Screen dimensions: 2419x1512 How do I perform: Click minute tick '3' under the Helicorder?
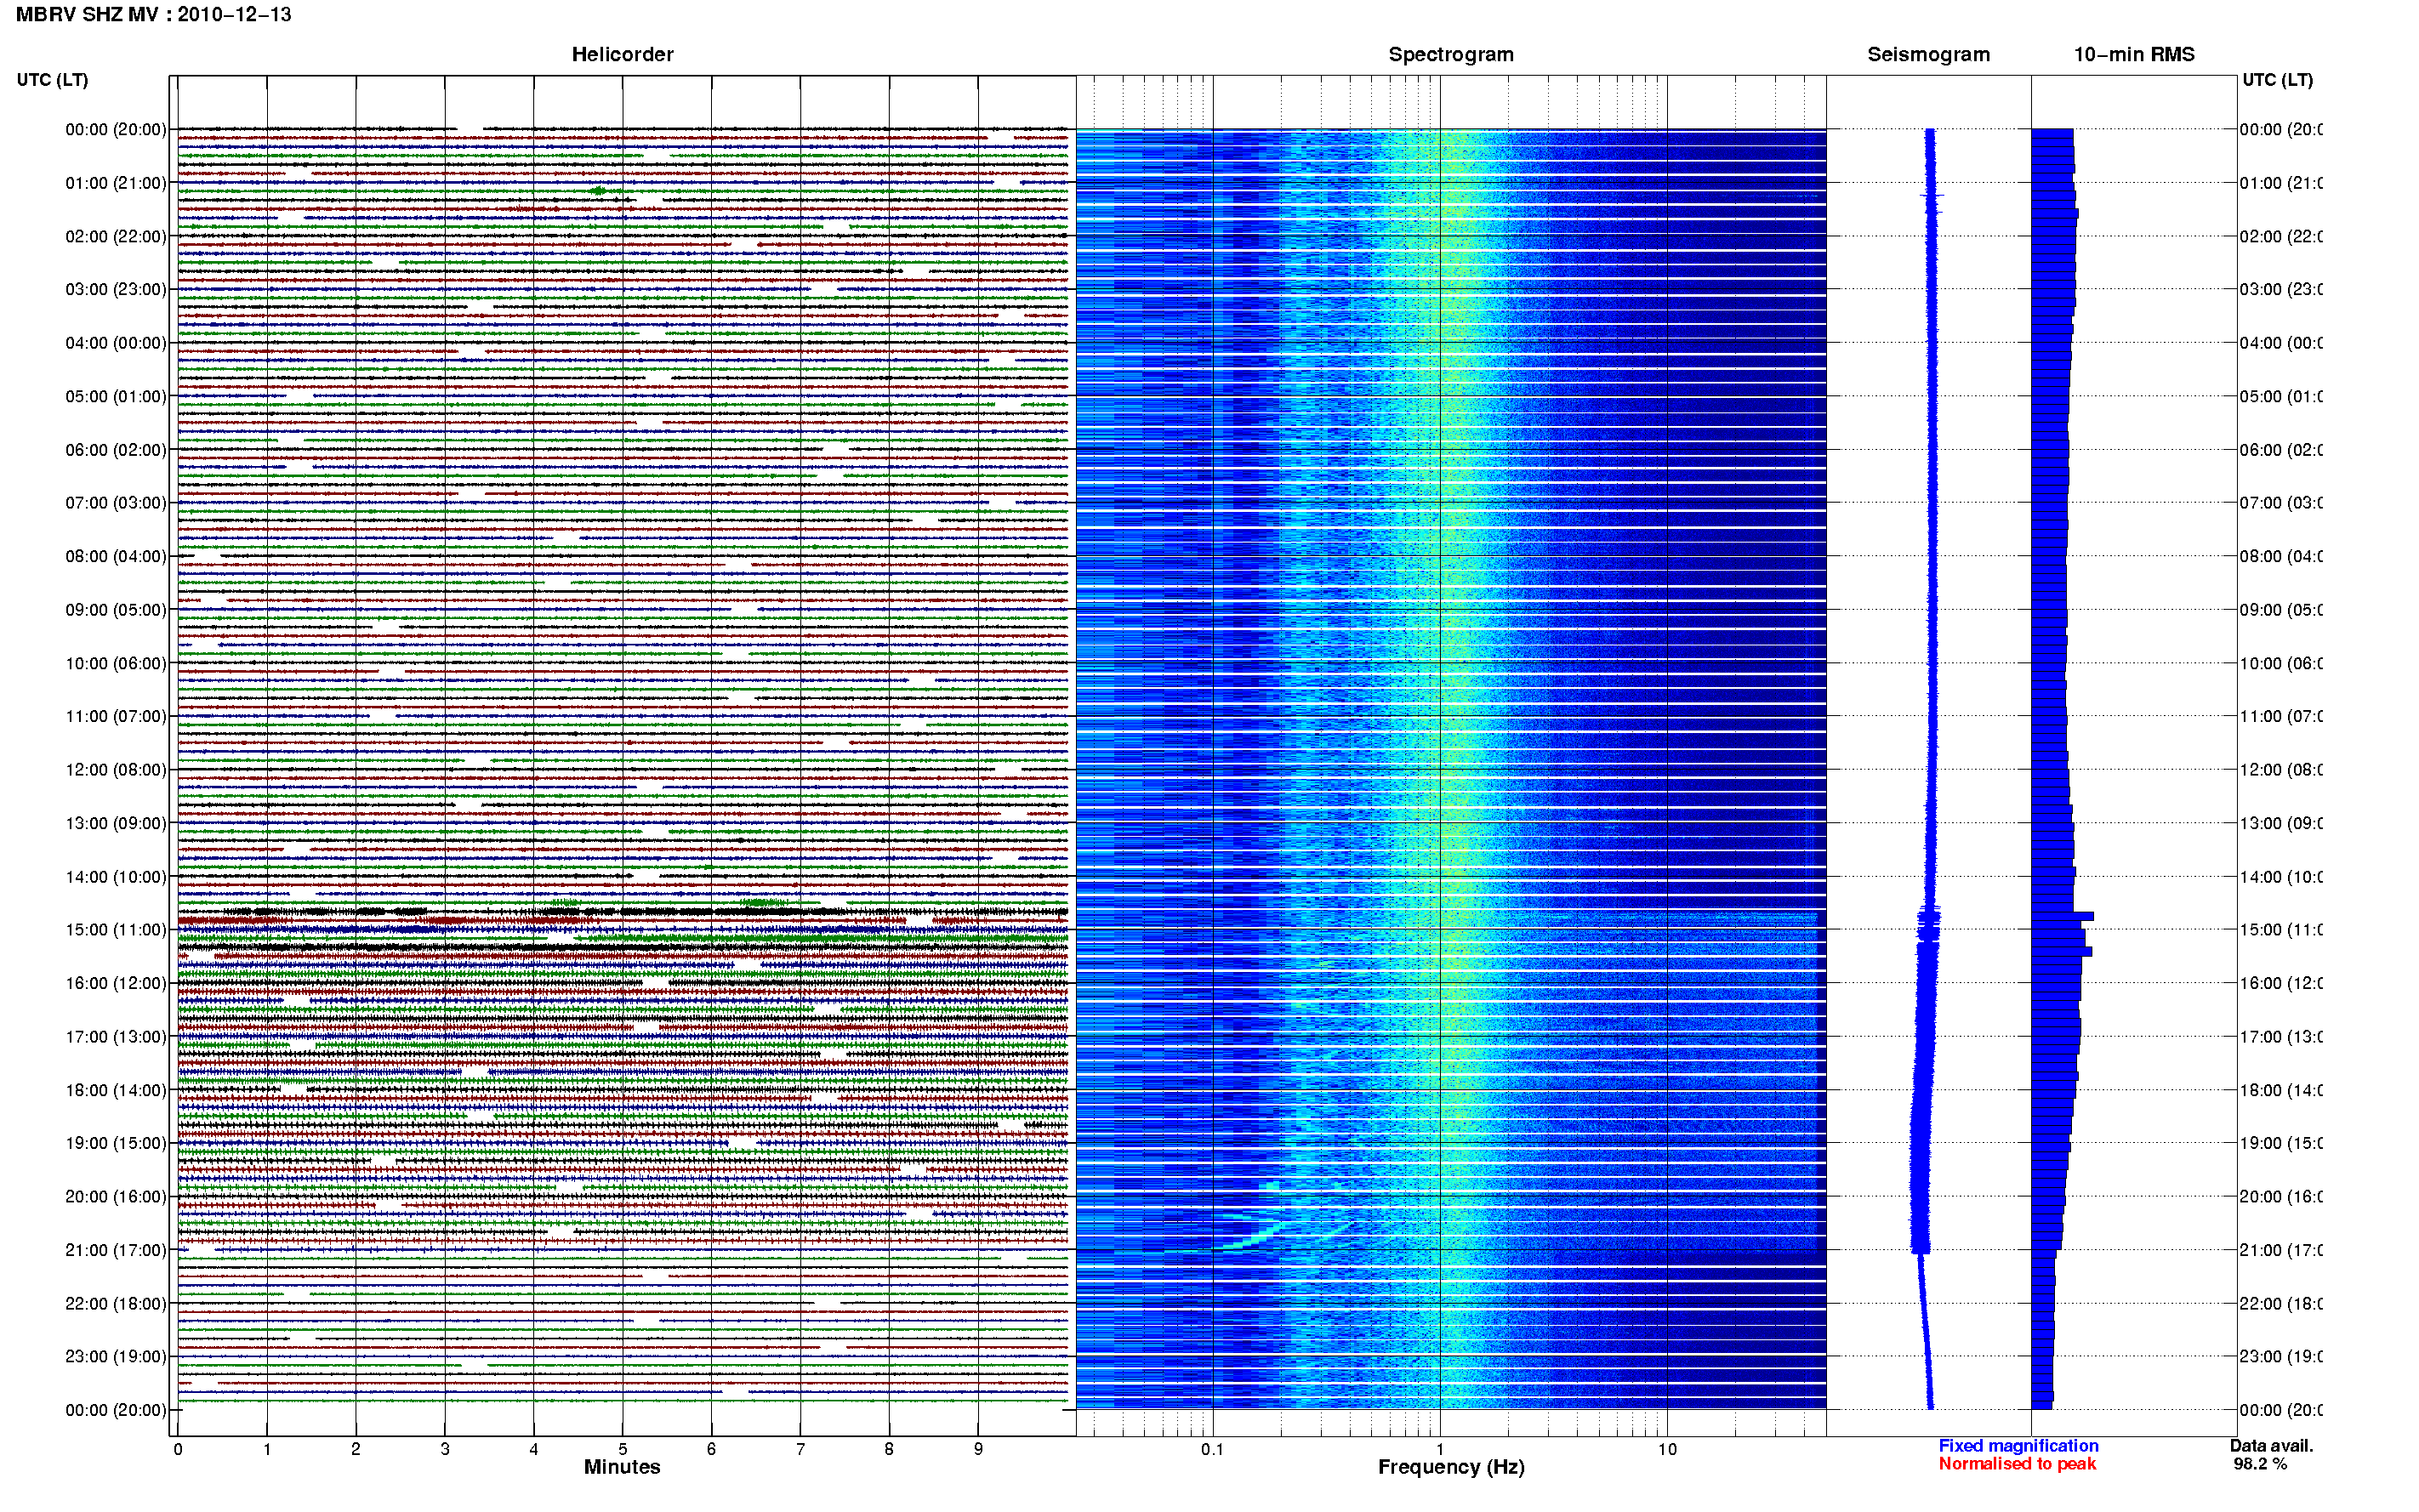click(x=445, y=1449)
